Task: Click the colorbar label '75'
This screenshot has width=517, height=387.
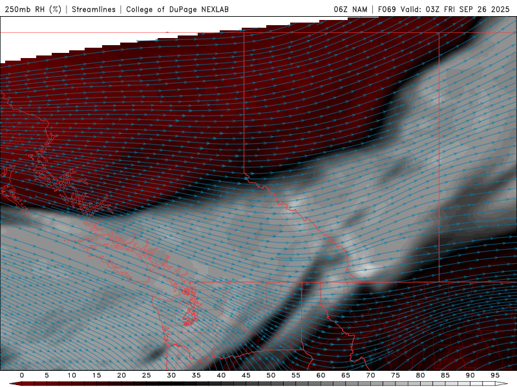Action: coord(396,375)
